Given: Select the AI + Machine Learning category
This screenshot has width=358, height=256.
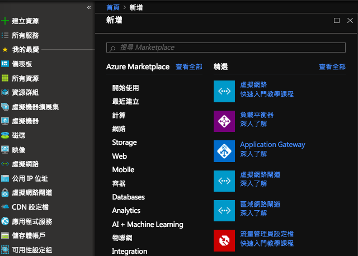Looking at the screenshot, I should point(148,224).
